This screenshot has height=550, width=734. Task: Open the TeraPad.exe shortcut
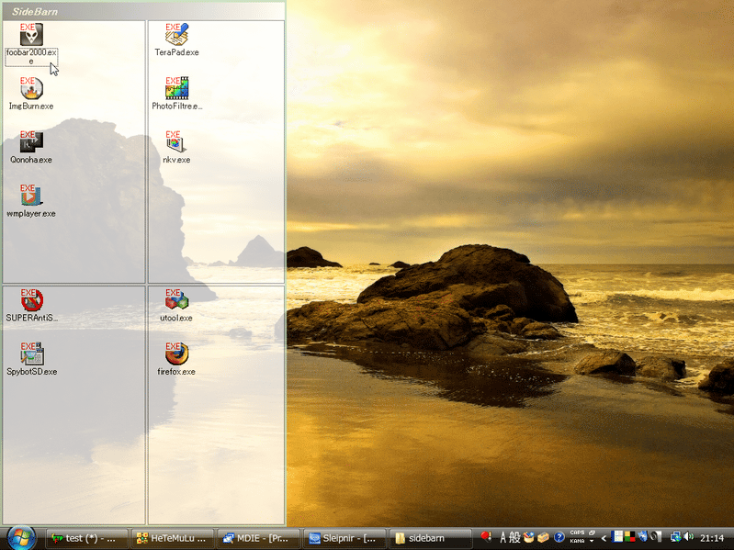[176, 37]
